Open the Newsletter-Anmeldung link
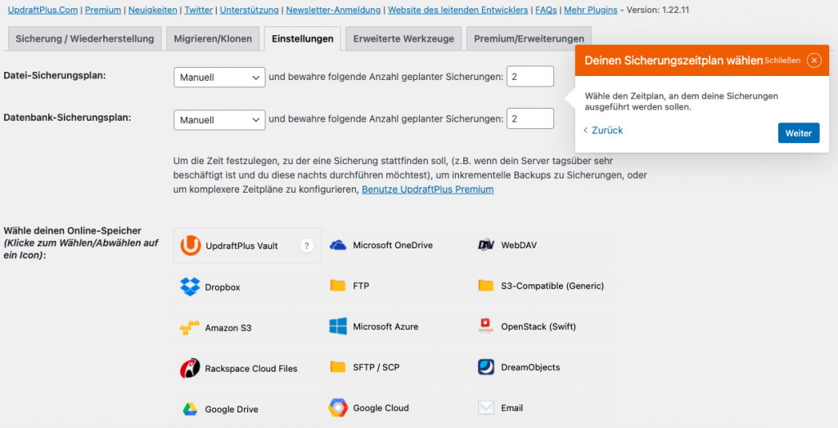Viewport: 838px width, 428px height. pyautogui.click(x=334, y=10)
